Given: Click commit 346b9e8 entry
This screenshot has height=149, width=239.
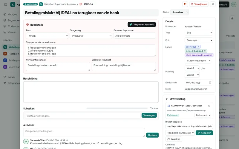Looking at the screenshot, I should [x=189, y=148].
